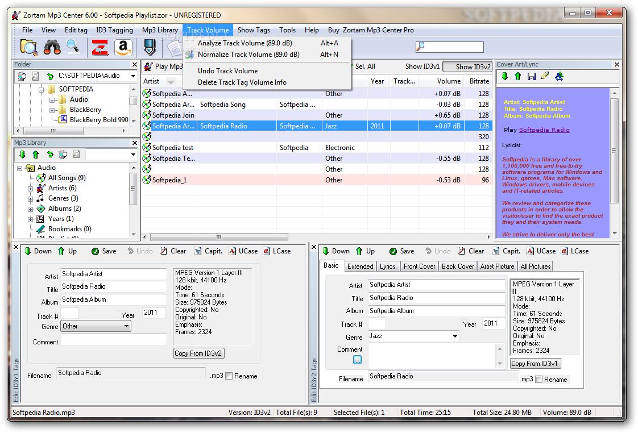Click refresh icon in Mp3 Library toolbar

click(x=49, y=155)
